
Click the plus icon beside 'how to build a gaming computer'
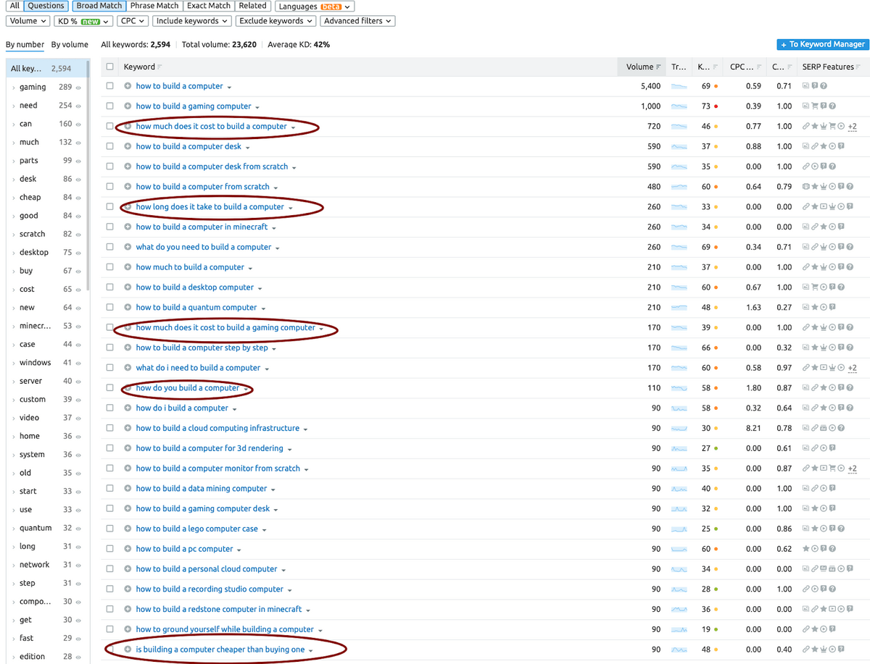tap(128, 106)
